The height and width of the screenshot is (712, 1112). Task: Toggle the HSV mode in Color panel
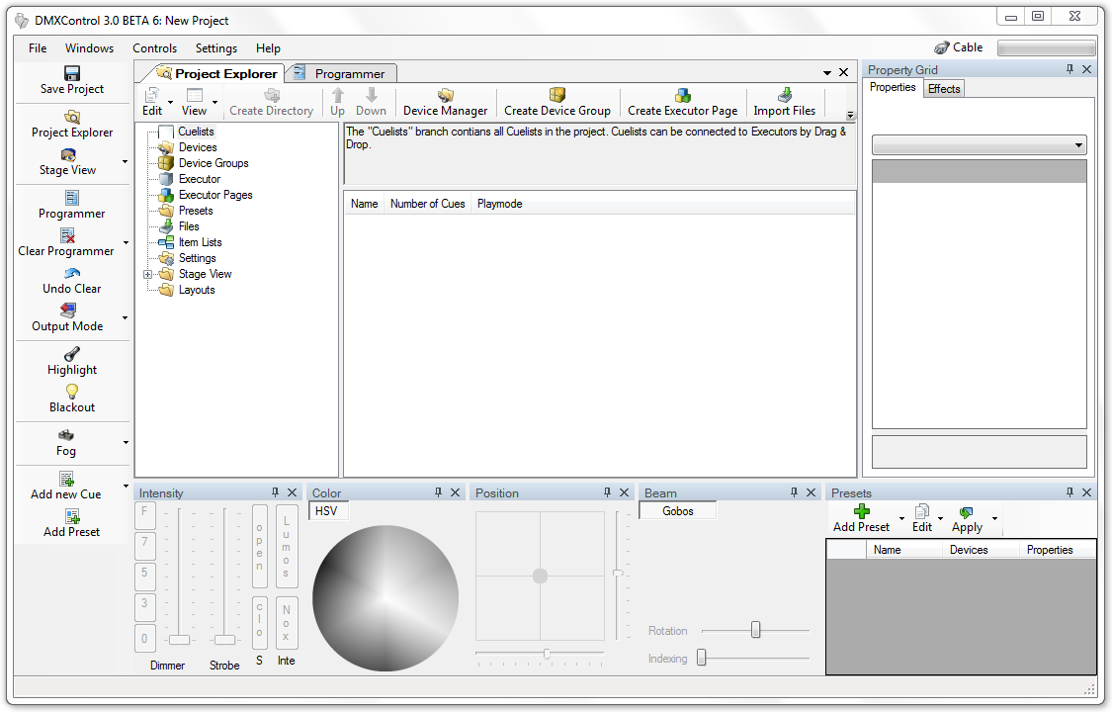coord(327,511)
